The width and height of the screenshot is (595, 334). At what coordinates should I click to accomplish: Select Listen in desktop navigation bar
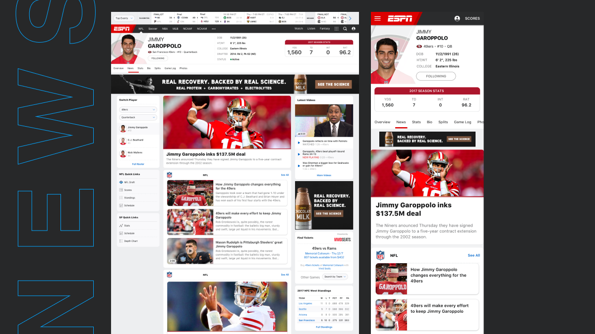point(311,29)
